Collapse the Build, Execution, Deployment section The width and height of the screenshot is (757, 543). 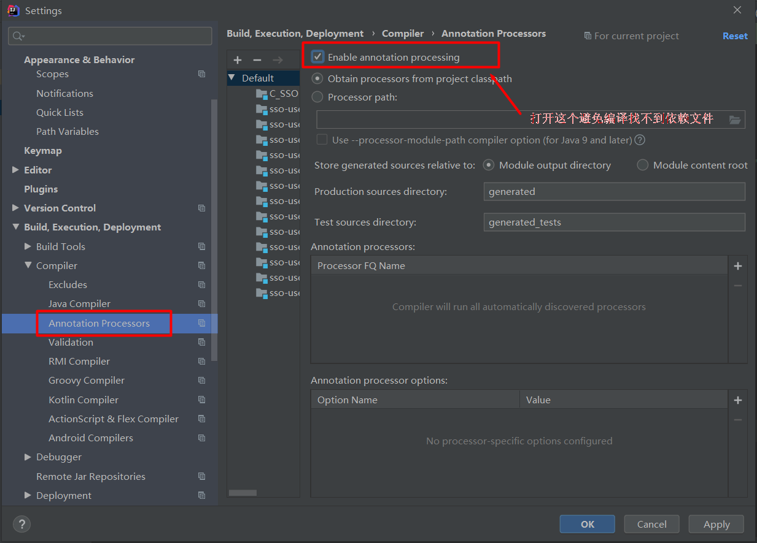coord(15,227)
